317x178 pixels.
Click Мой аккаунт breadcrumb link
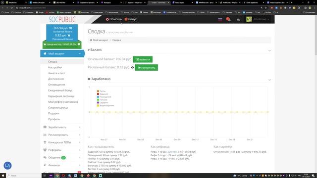point(101,40)
